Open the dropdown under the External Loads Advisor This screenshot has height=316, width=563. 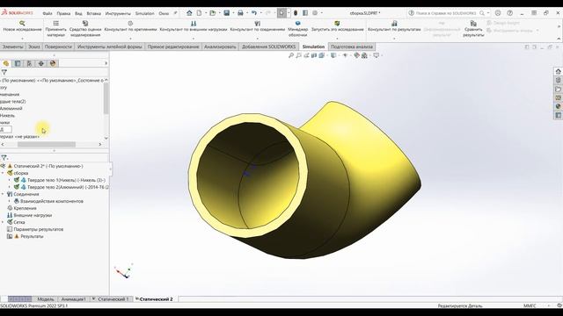pyautogui.click(x=194, y=38)
